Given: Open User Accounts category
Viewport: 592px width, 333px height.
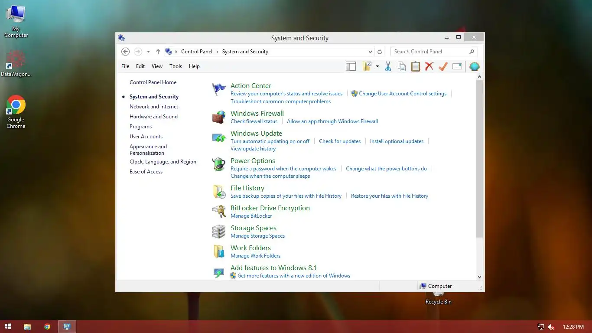Looking at the screenshot, I should click(x=146, y=137).
